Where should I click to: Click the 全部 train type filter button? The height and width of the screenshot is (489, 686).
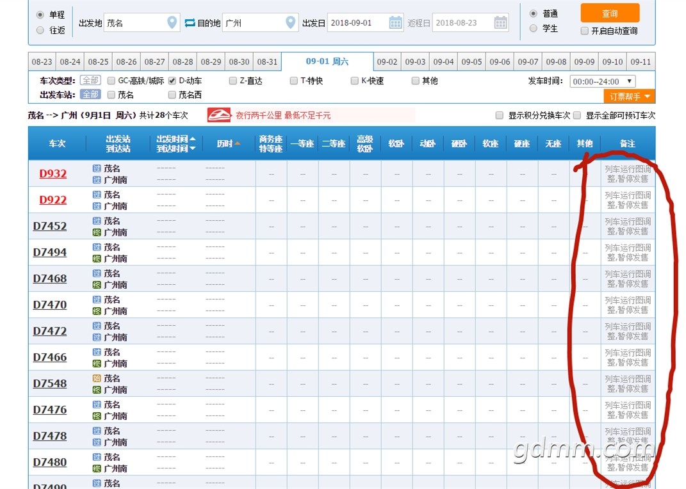point(90,81)
